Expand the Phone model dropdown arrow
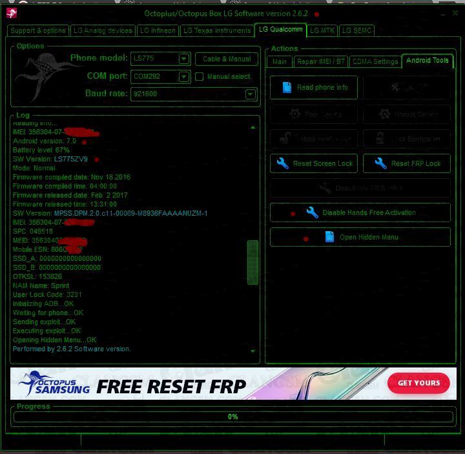 184,59
